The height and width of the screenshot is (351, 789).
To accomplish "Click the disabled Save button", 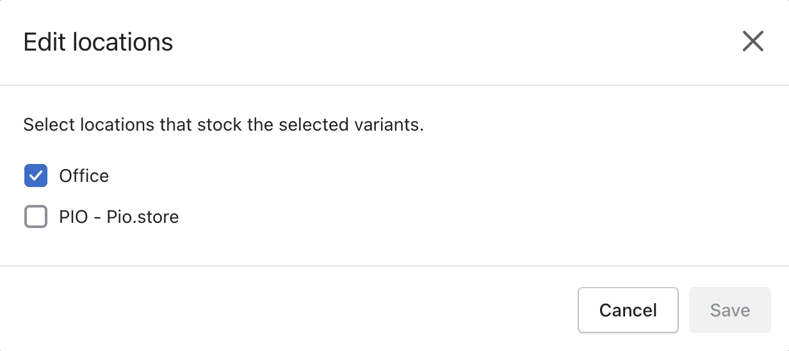I will pyautogui.click(x=729, y=310).
